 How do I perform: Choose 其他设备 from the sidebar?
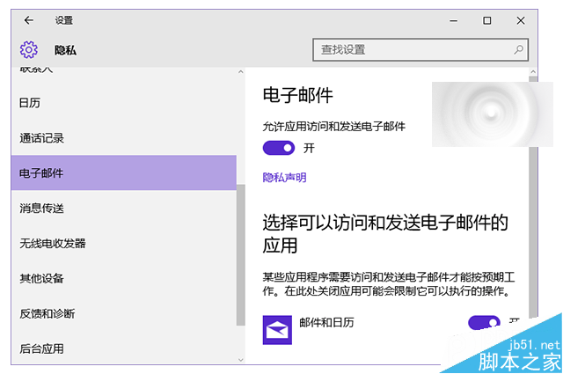point(42,279)
